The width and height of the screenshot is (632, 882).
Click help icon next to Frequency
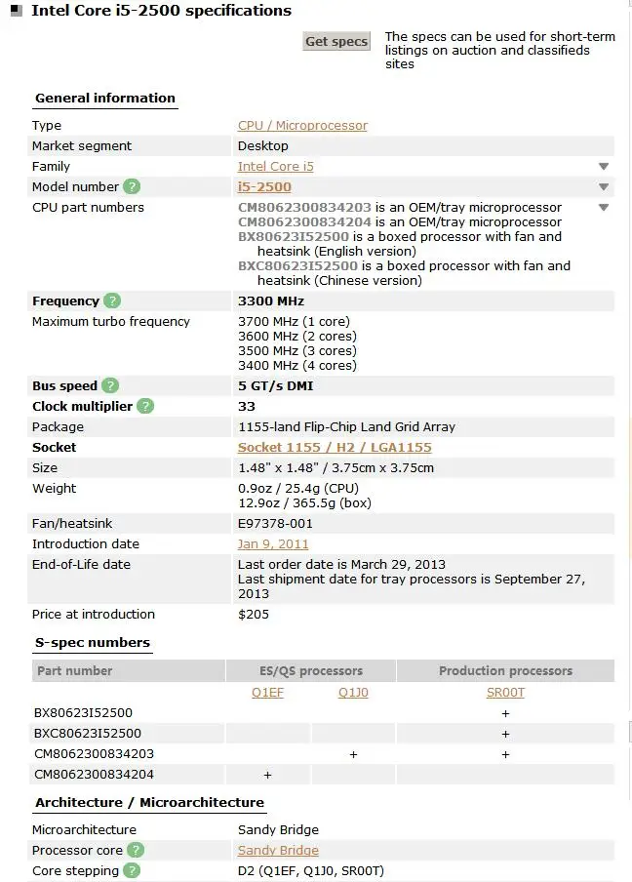[x=112, y=301]
